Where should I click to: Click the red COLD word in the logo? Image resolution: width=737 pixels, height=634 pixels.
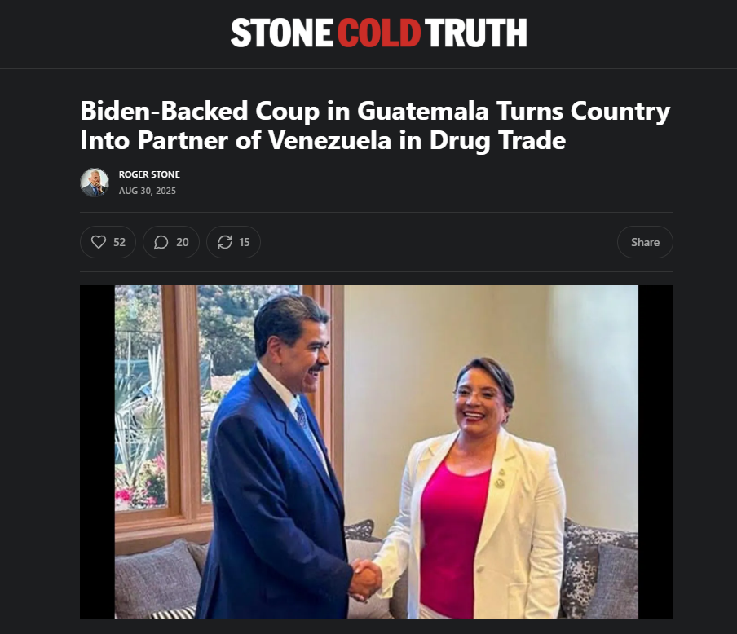pyautogui.click(x=379, y=33)
